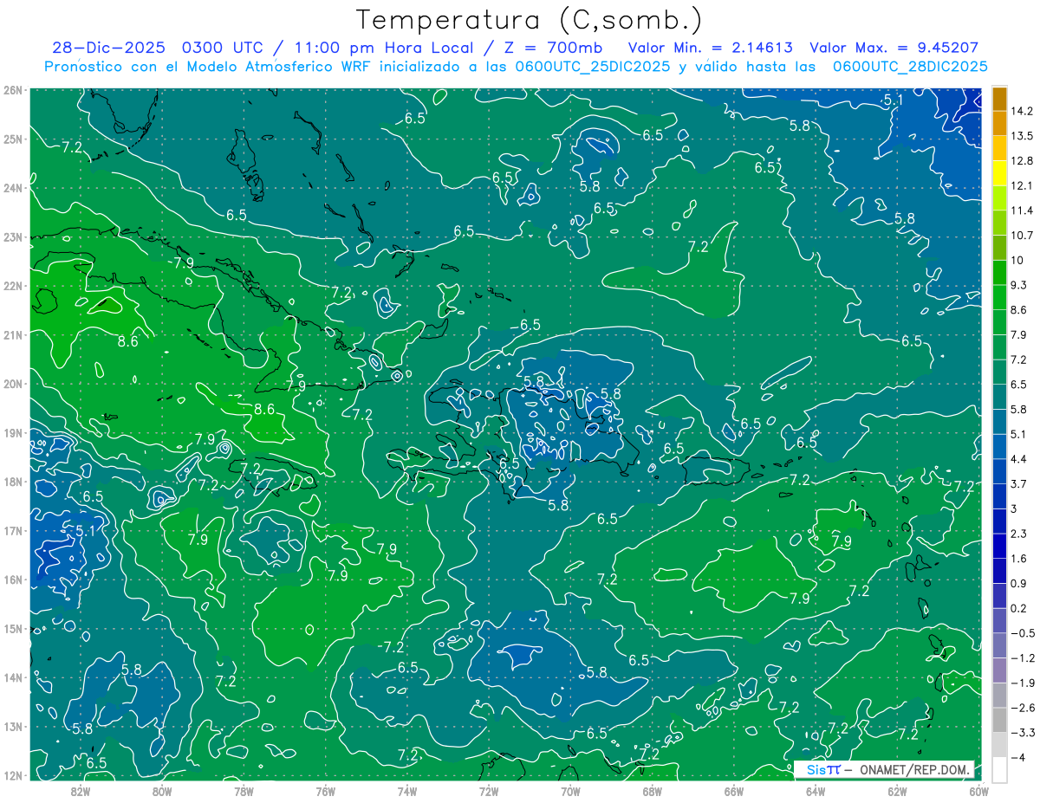Pick the teal swatch between 6.5 and 5.8
The height and width of the screenshot is (803, 1040).
[x=999, y=397]
